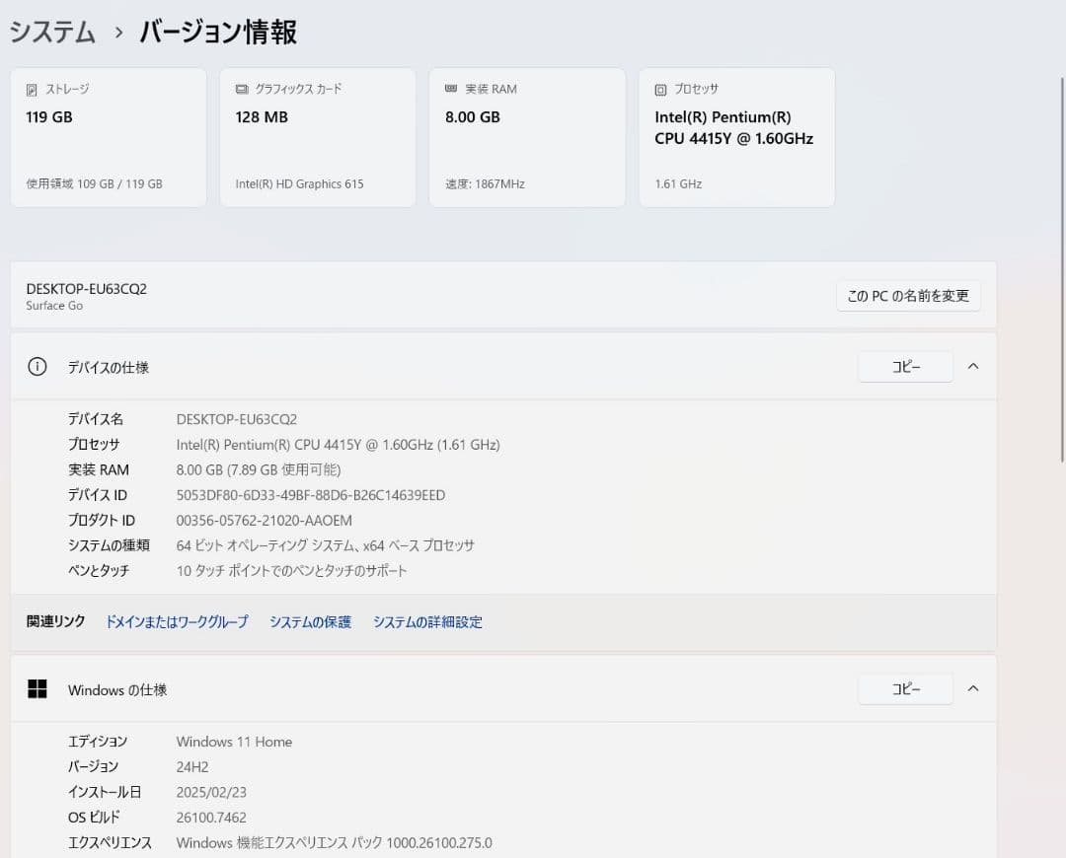Viewport: 1066px width, 858px height.
Task: Select the Intel Pentium processor card
Action: click(736, 137)
